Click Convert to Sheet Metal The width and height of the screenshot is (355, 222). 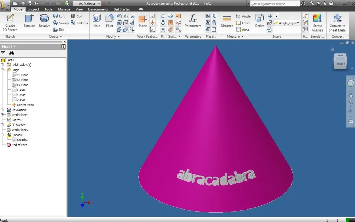click(337, 23)
